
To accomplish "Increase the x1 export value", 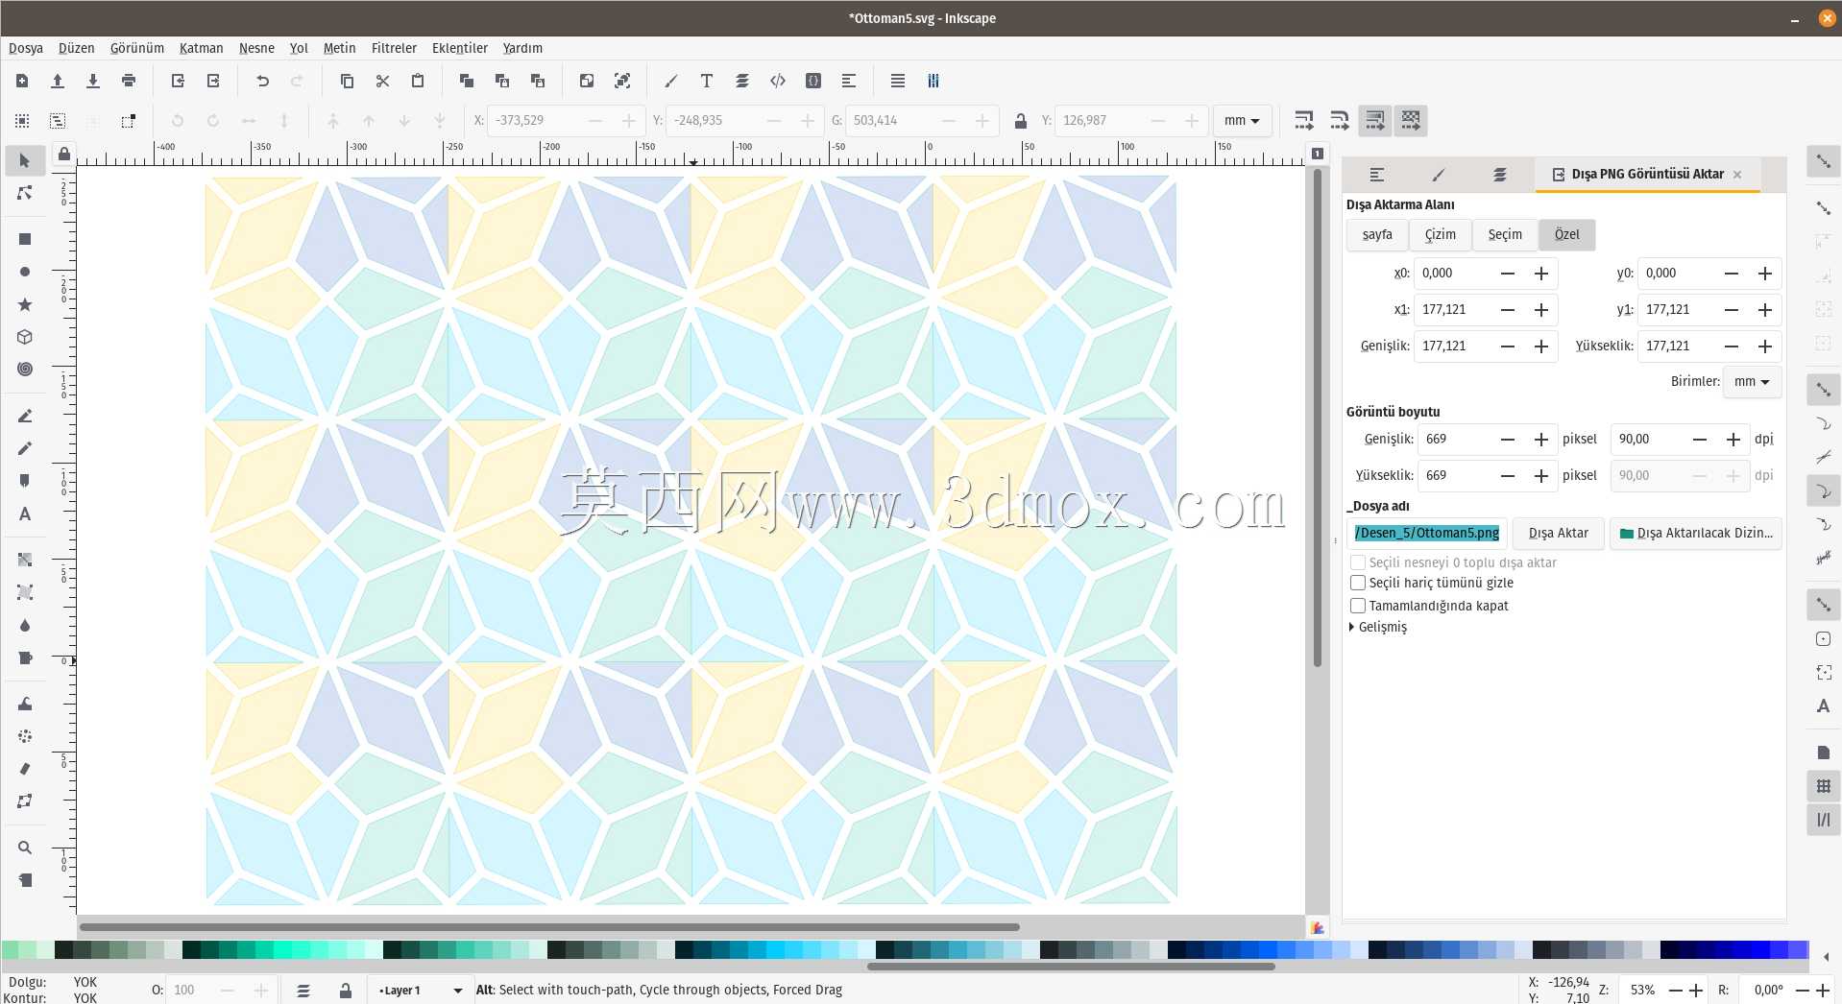I will [1541, 310].
